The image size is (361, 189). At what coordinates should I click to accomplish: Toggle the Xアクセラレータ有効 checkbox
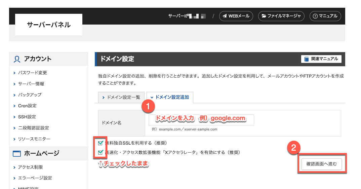point(101,153)
